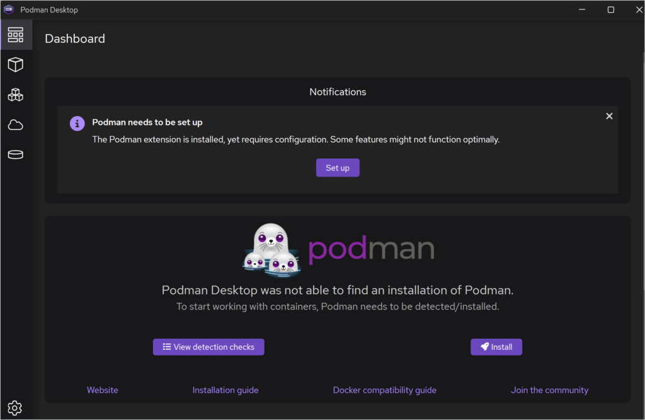Open the Volumes view icon

point(16,154)
